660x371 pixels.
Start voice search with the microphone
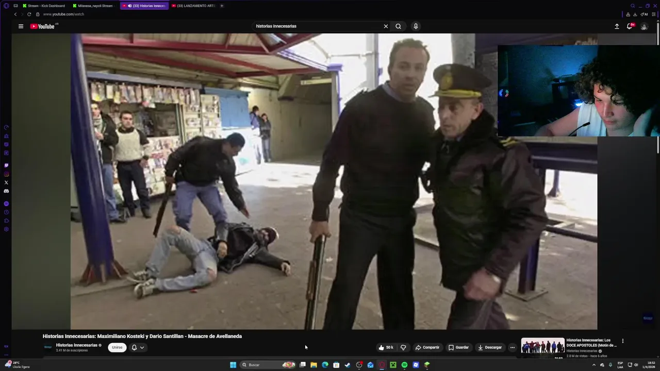click(416, 26)
